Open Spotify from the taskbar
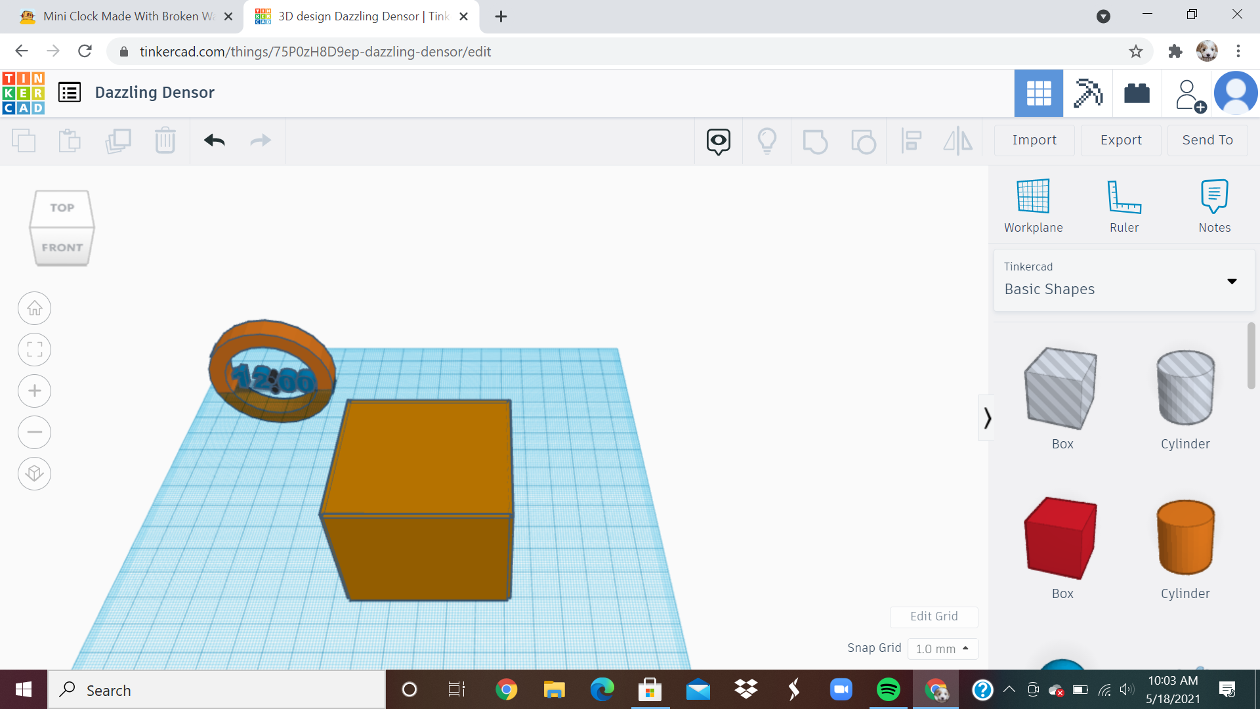1260x709 pixels. click(x=888, y=689)
